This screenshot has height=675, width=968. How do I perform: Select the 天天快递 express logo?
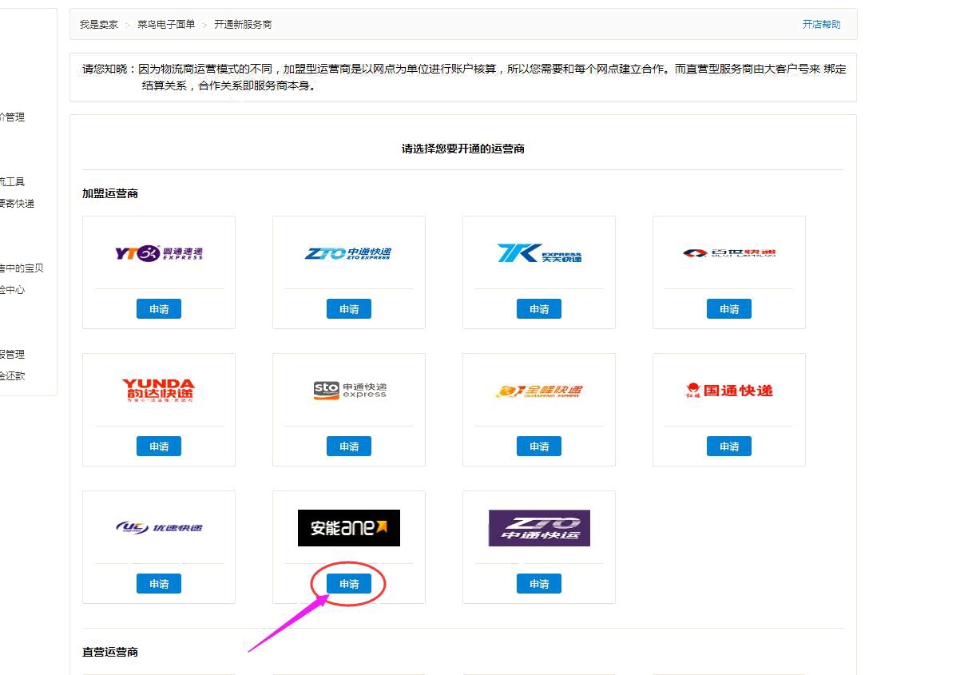point(539,253)
